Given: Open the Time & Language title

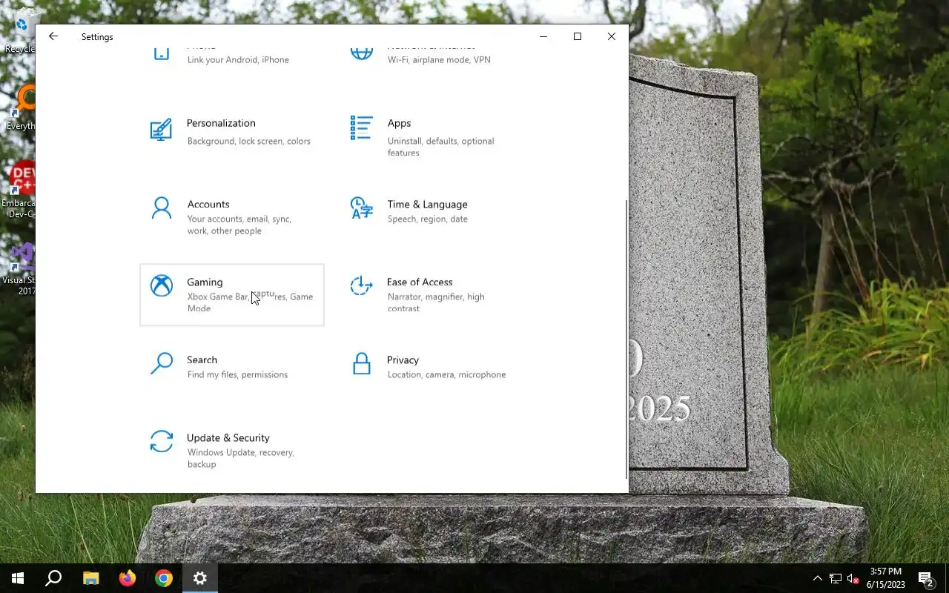Looking at the screenshot, I should 427,204.
